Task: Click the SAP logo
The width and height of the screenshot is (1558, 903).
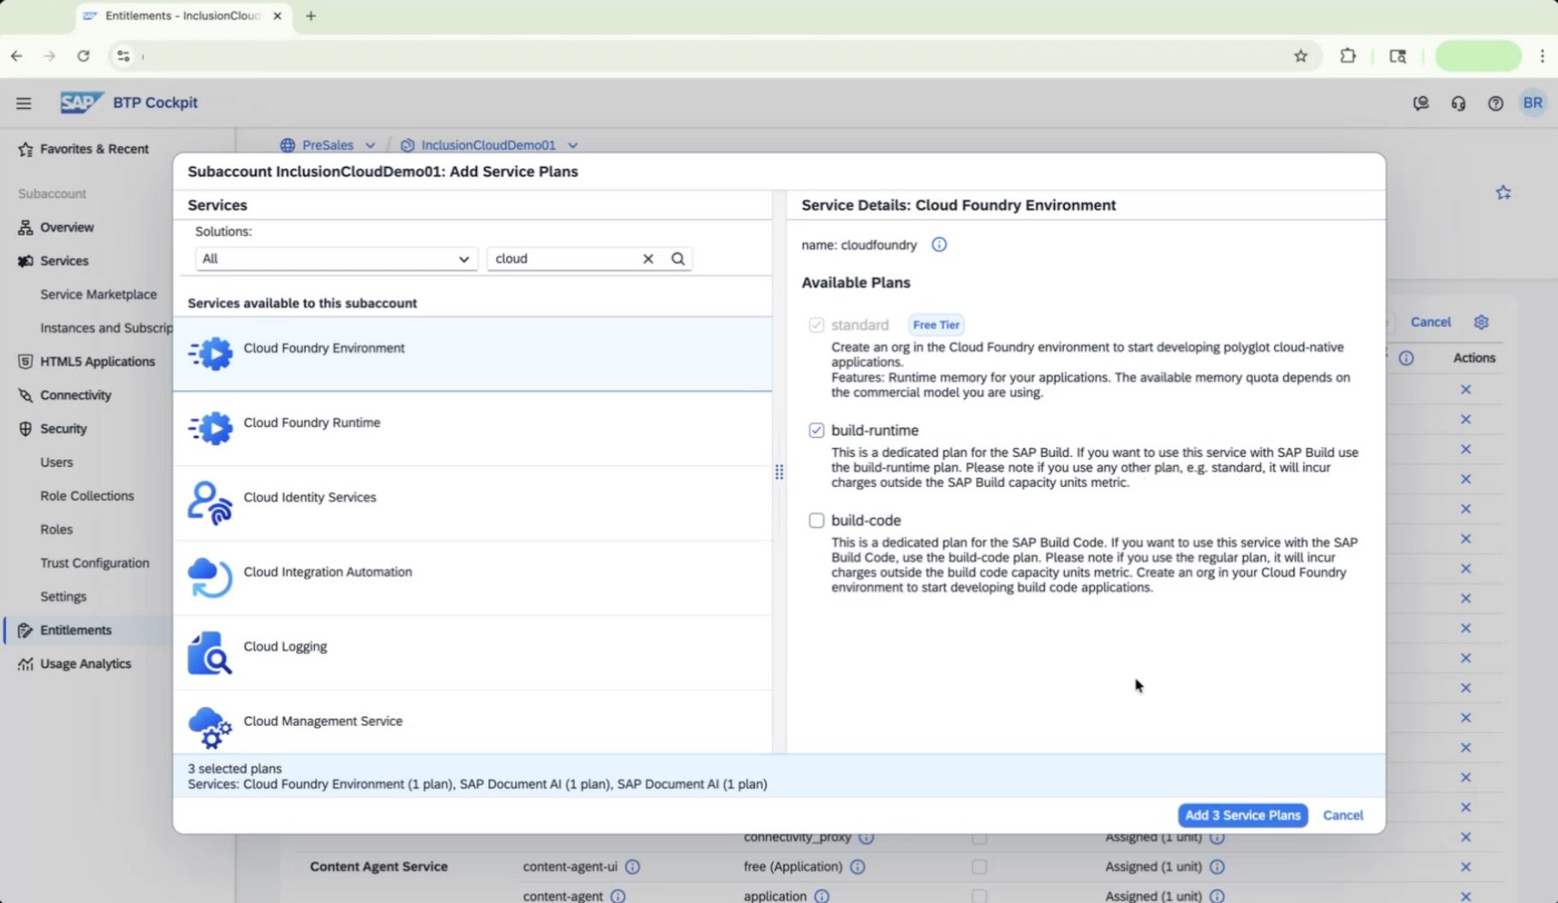Action: [81, 103]
